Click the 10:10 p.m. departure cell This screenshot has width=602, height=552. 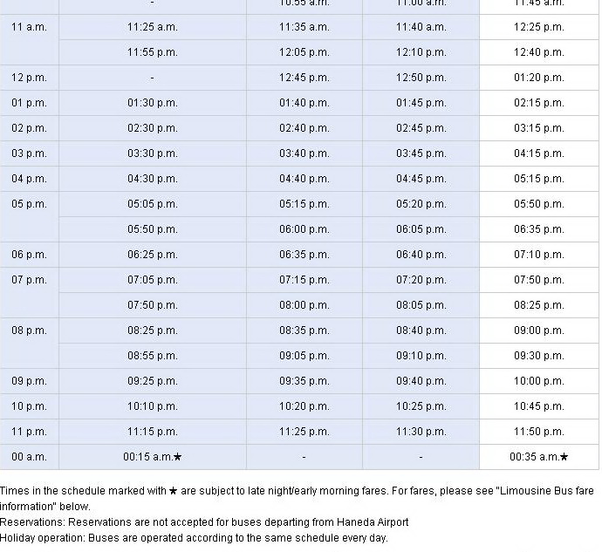pos(152,406)
